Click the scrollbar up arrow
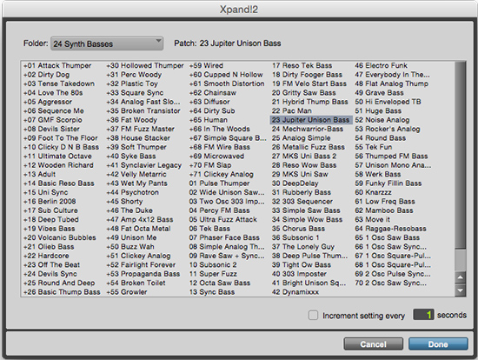Viewport: 478px width, 360px height. tap(461, 277)
